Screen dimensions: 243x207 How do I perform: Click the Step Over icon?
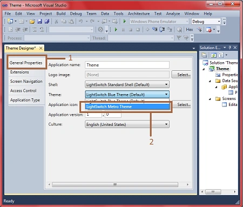pos(162,29)
